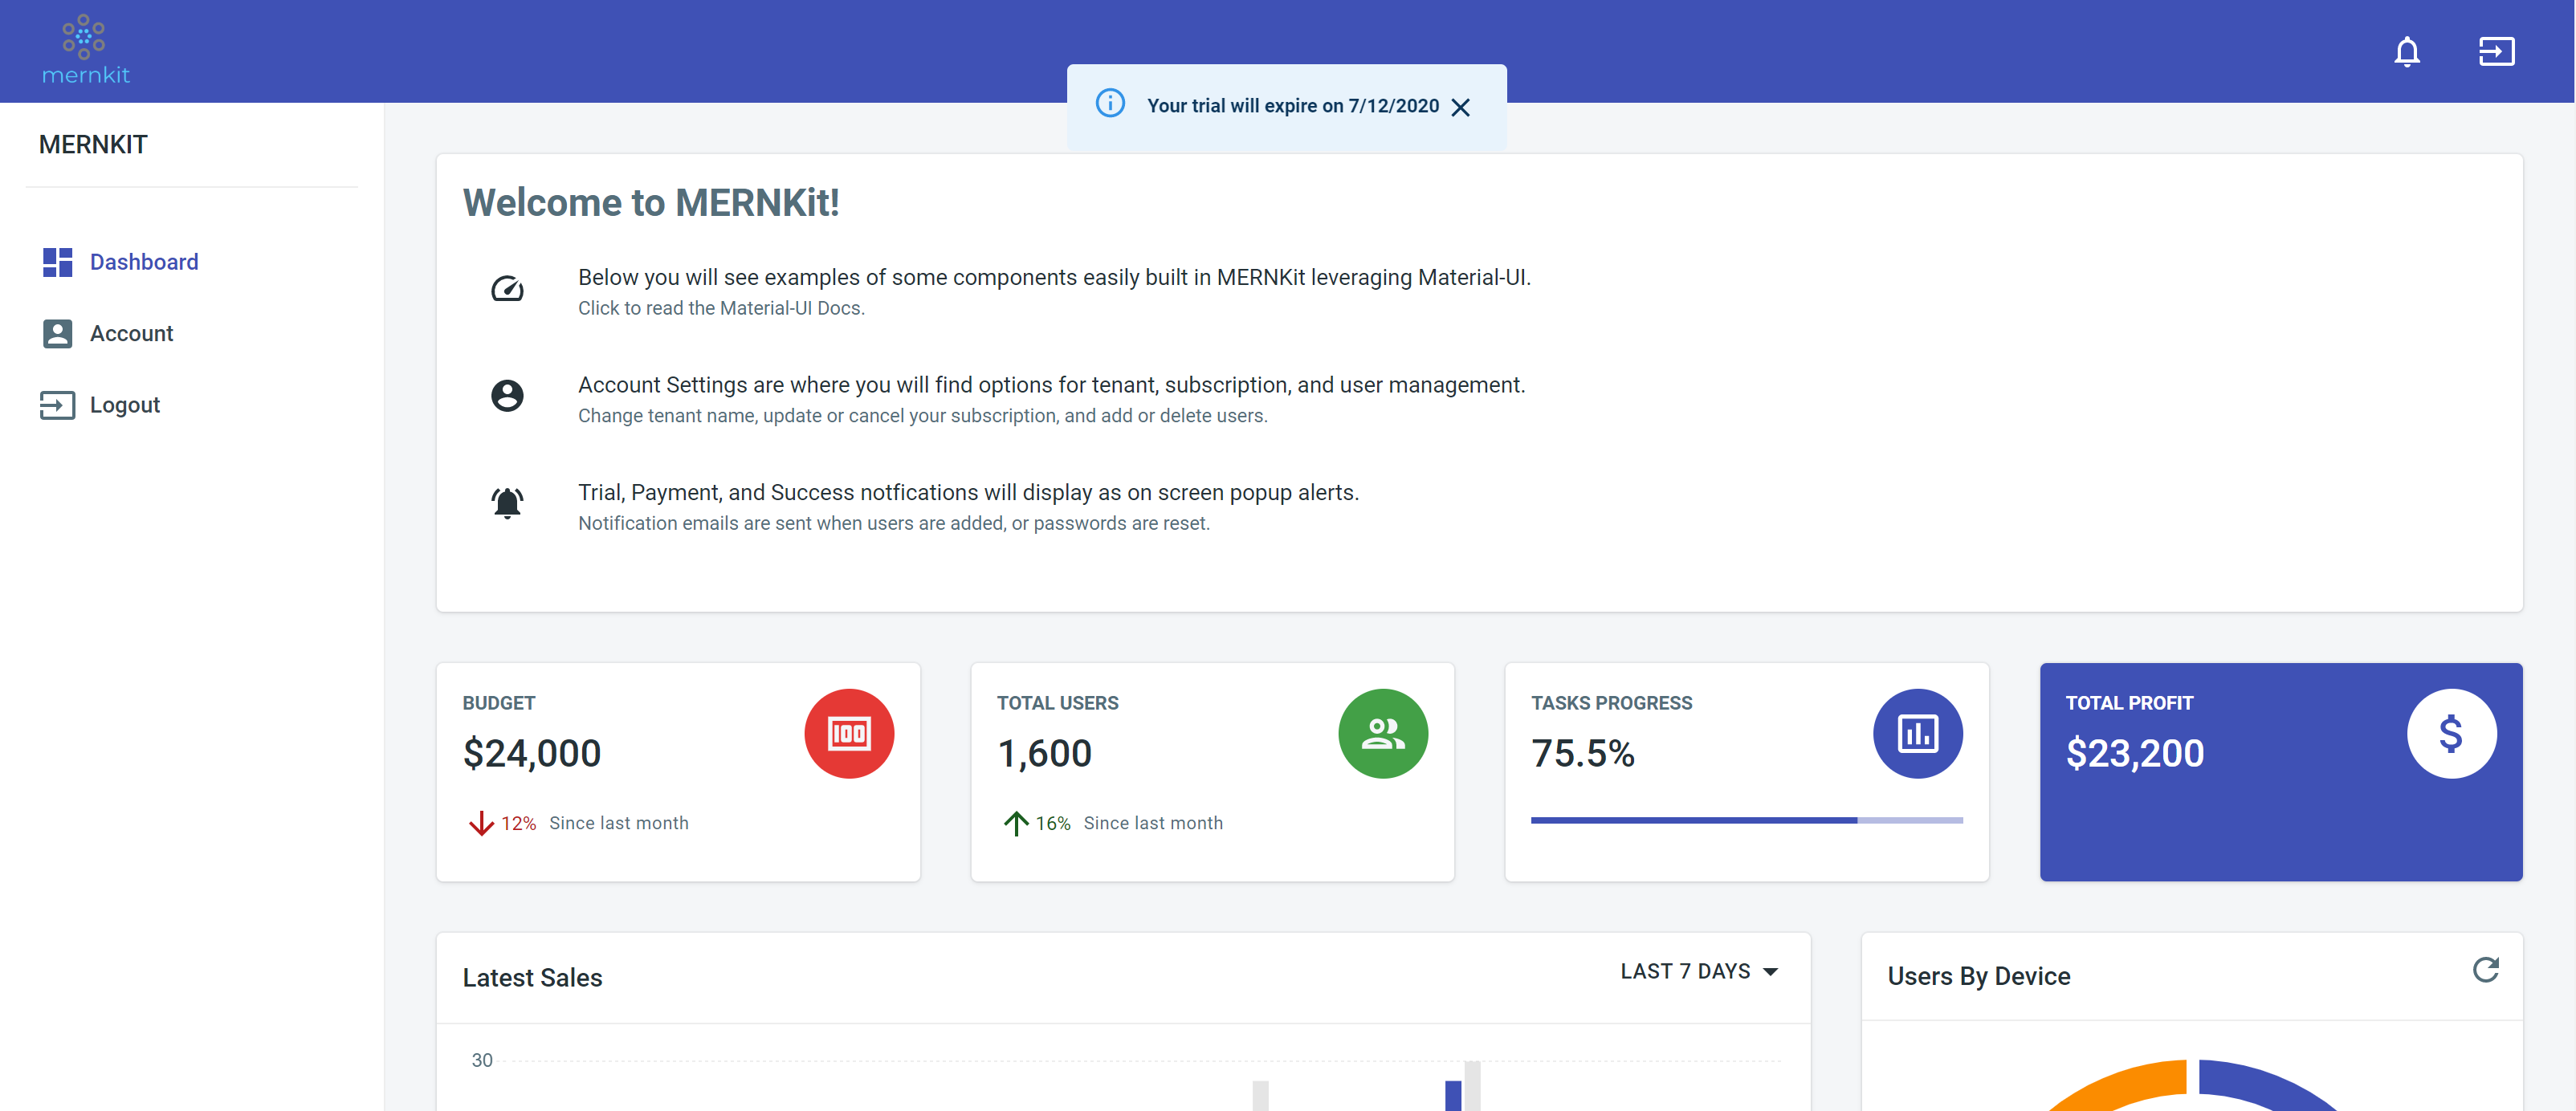Click the notification bell in header

click(x=2406, y=51)
